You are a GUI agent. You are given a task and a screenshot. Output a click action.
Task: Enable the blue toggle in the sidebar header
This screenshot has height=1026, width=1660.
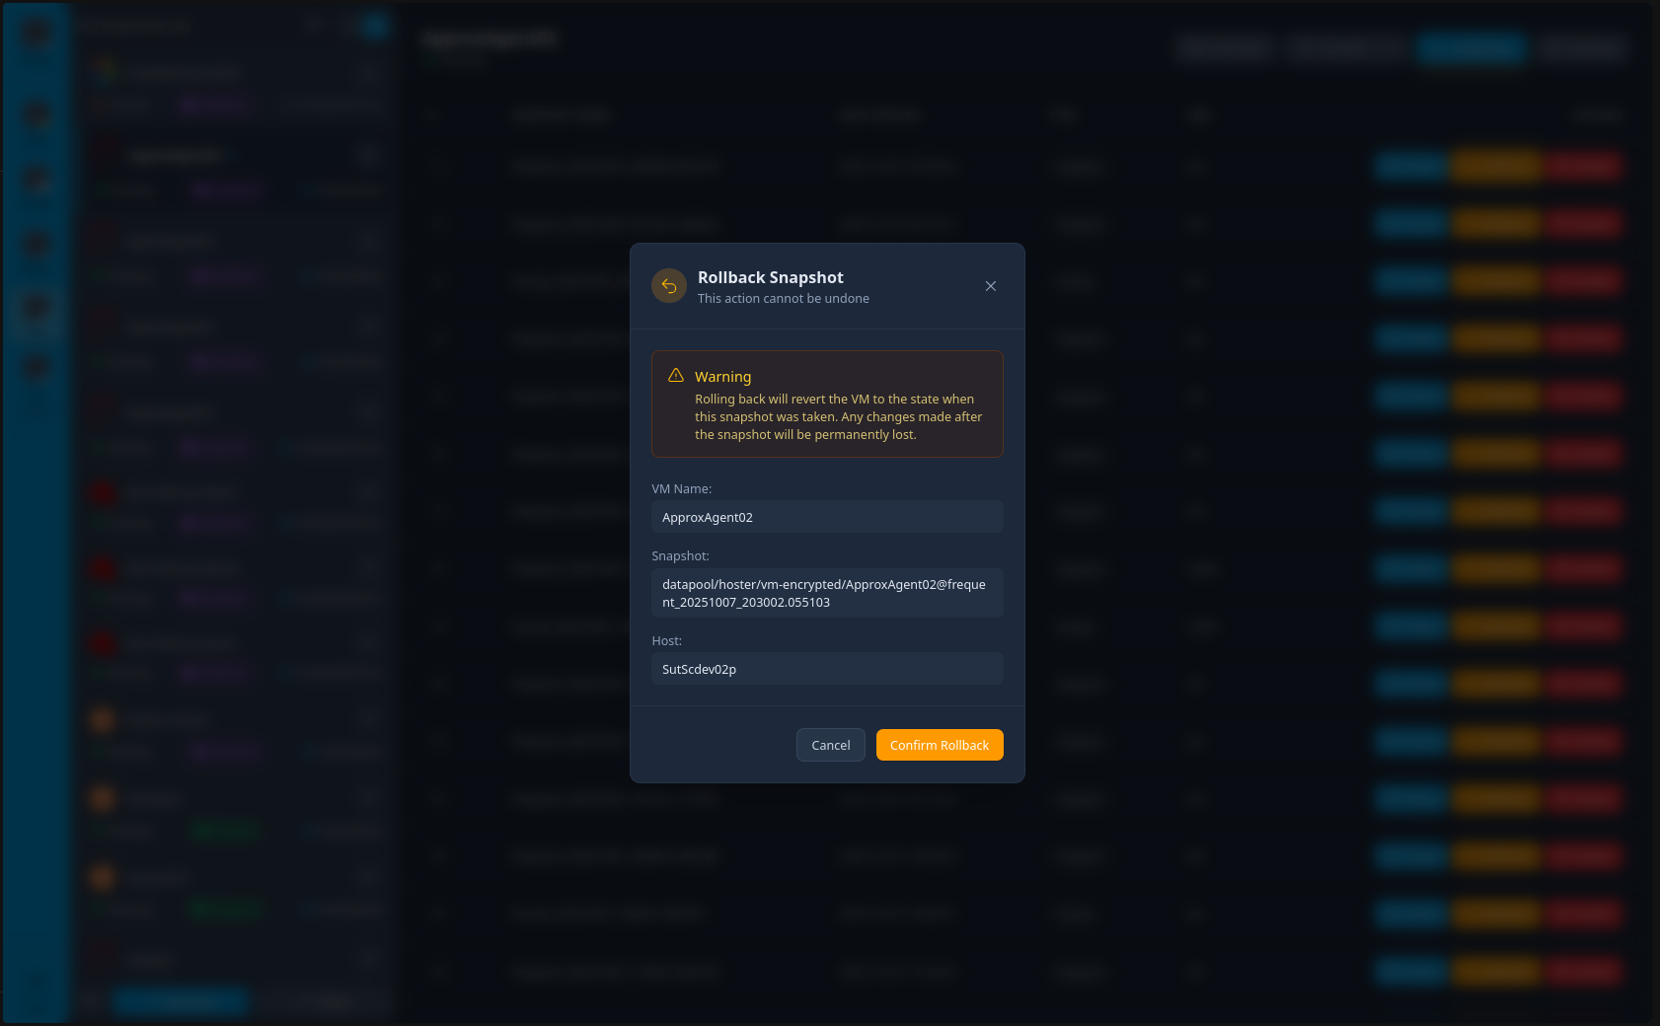(x=373, y=25)
